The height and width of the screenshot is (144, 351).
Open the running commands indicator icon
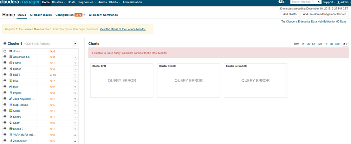284,2
